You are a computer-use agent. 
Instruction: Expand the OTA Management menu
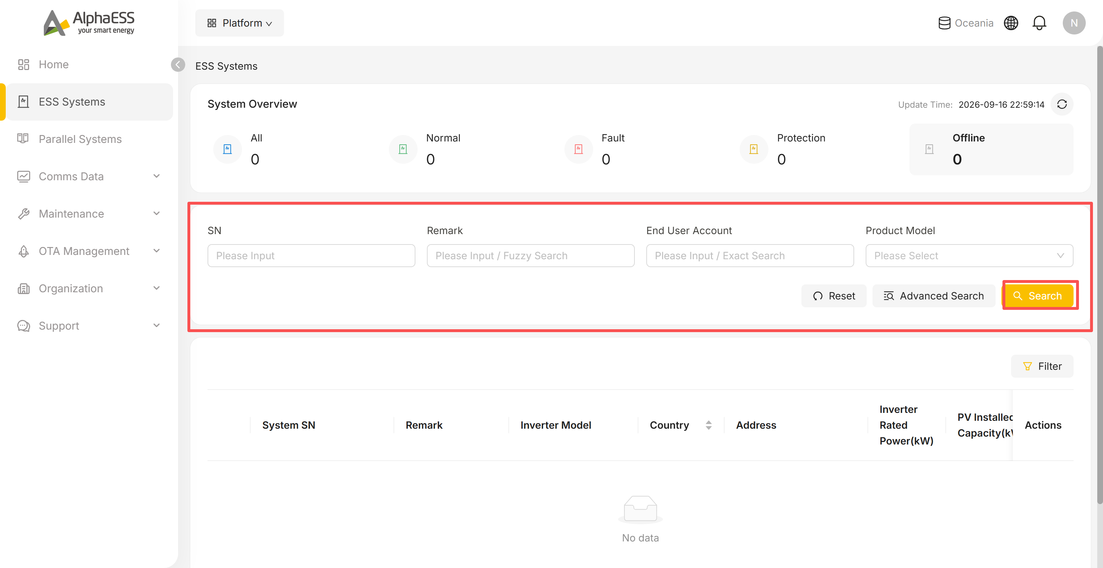[89, 251]
